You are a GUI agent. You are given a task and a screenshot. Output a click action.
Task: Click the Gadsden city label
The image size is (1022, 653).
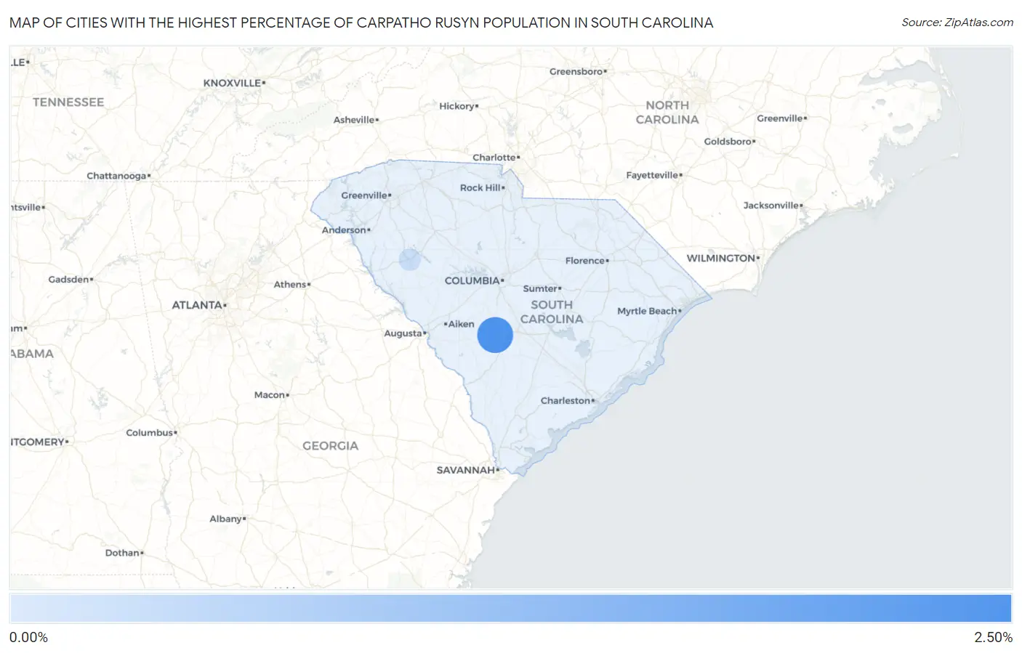point(69,280)
